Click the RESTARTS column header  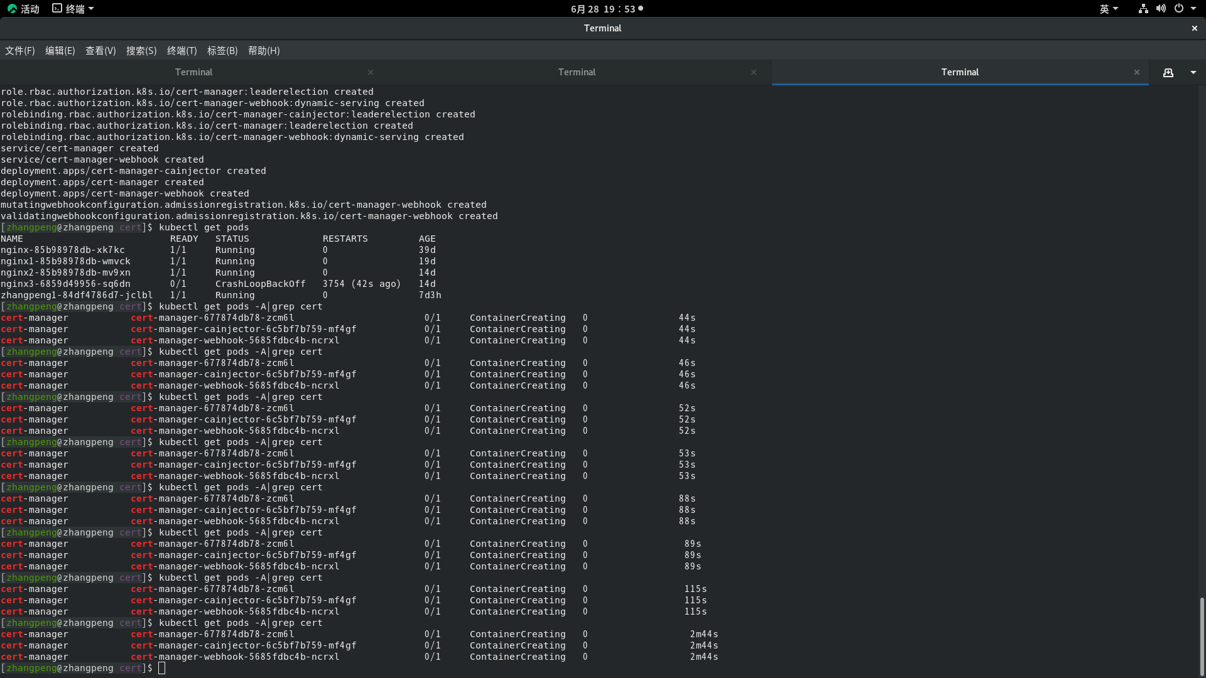(345, 239)
